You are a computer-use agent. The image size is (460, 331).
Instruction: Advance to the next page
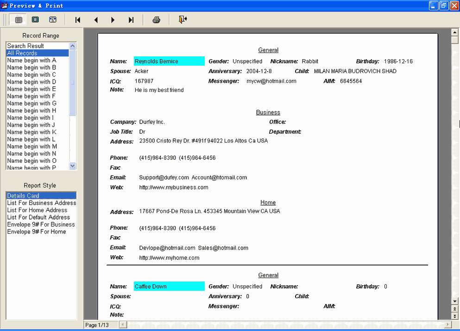point(113,20)
